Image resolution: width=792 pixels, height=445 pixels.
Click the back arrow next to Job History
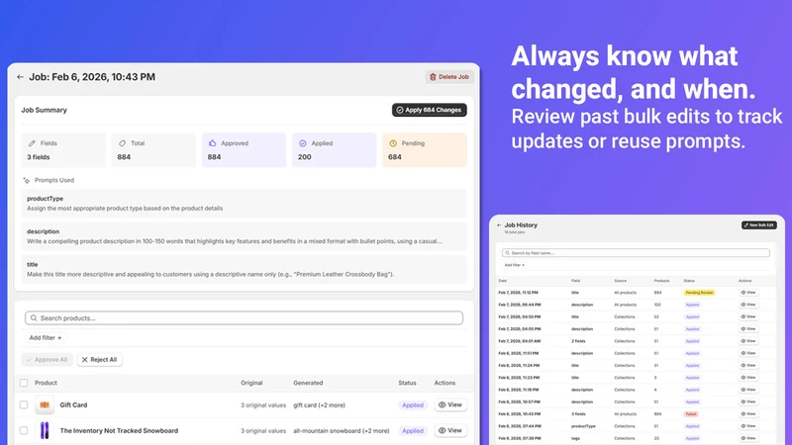[x=499, y=225]
